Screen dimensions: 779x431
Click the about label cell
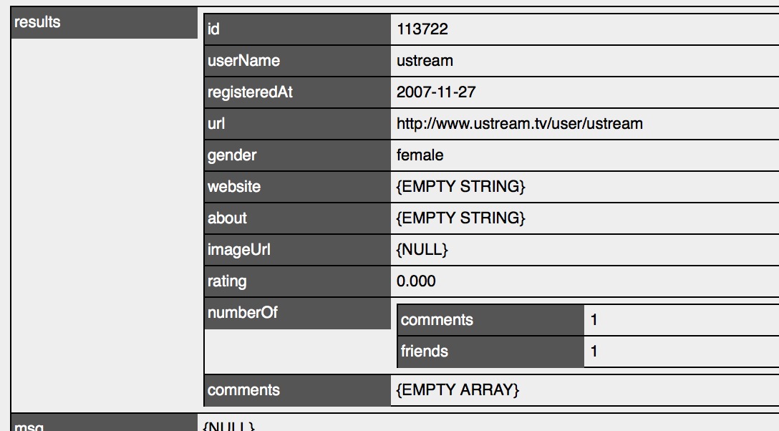click(297, 218)
